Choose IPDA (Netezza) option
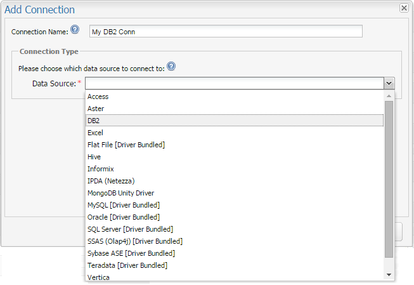Screen dimensions: 414x285 click(x=111, y=181)
